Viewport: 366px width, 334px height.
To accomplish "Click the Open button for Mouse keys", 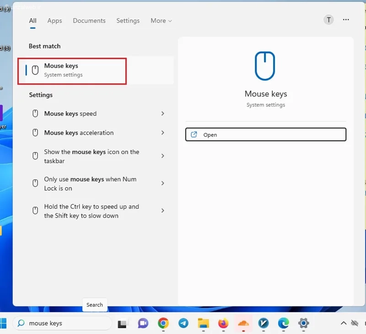I will (265, 135).
